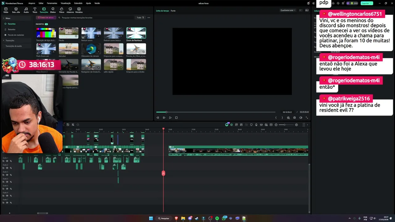Select Favoritos in the sidebar
Viewport: 395px width, 222px height.
[x=12, y=24]
